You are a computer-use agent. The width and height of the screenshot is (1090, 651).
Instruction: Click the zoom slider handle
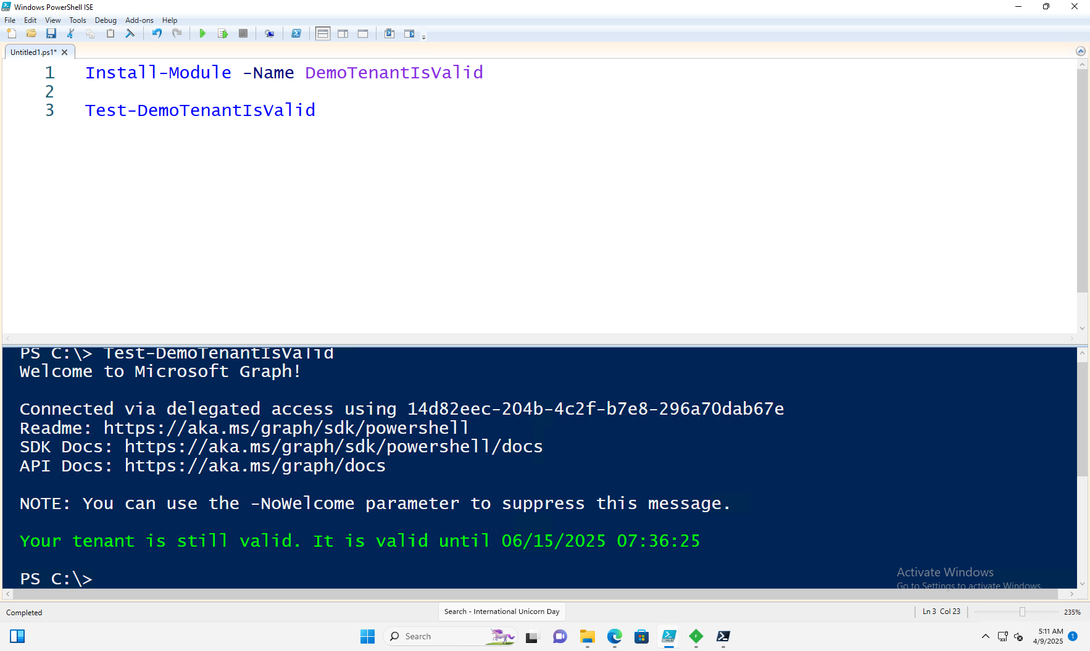(x=1022, y=612)
